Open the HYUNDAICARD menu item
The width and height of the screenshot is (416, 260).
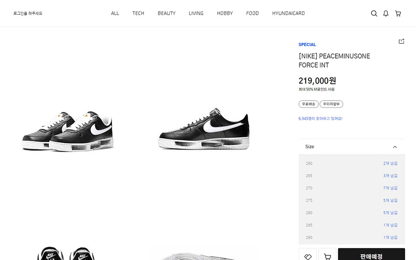click(x=288, y=13)
